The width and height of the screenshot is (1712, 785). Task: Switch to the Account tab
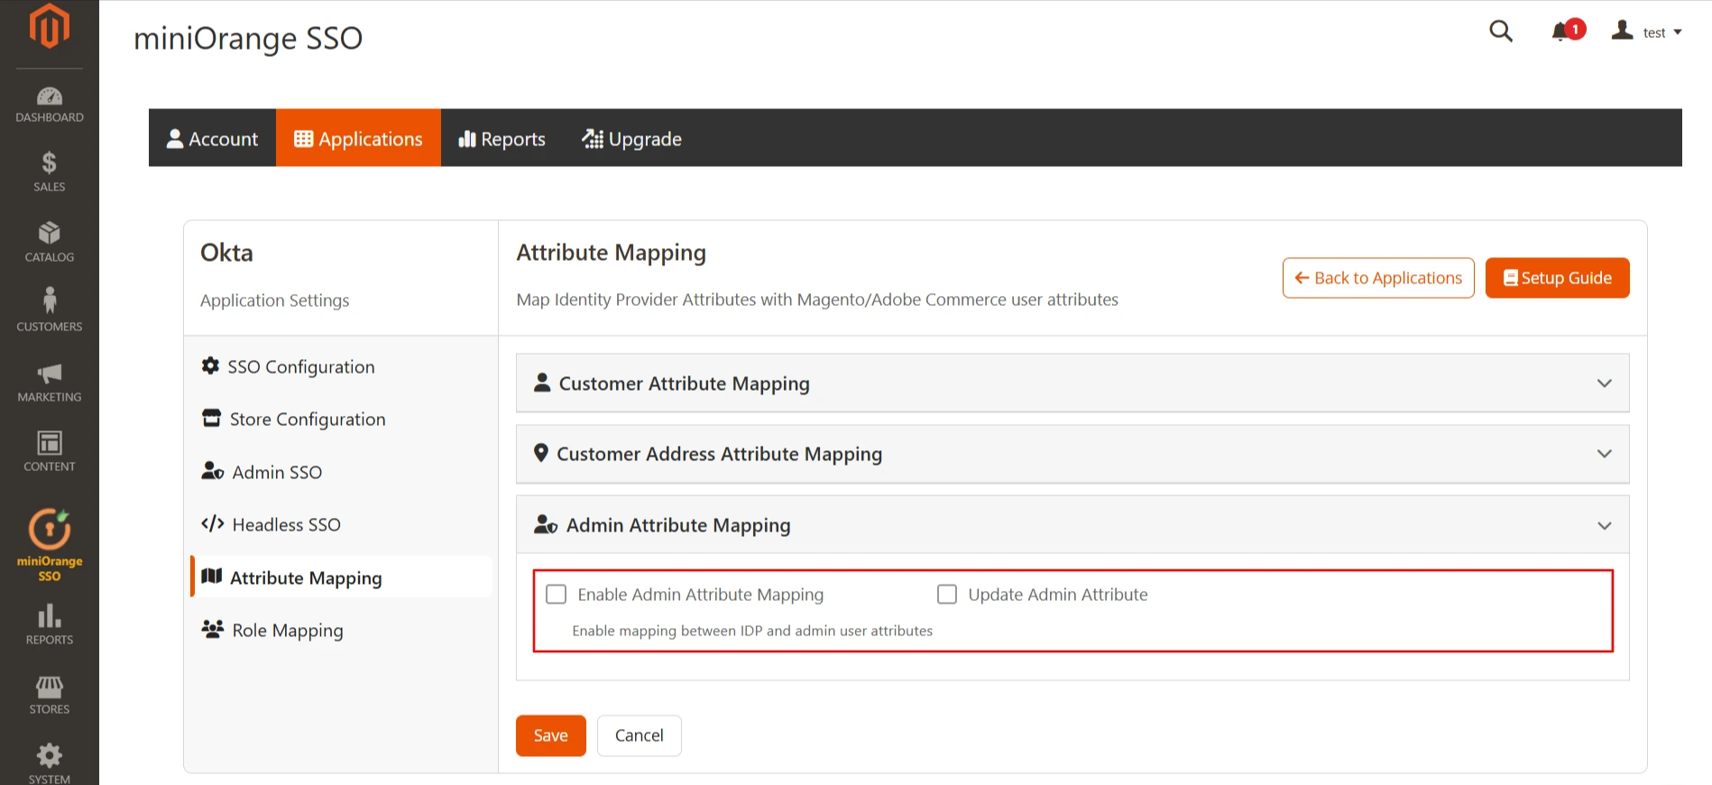(213, 138)
